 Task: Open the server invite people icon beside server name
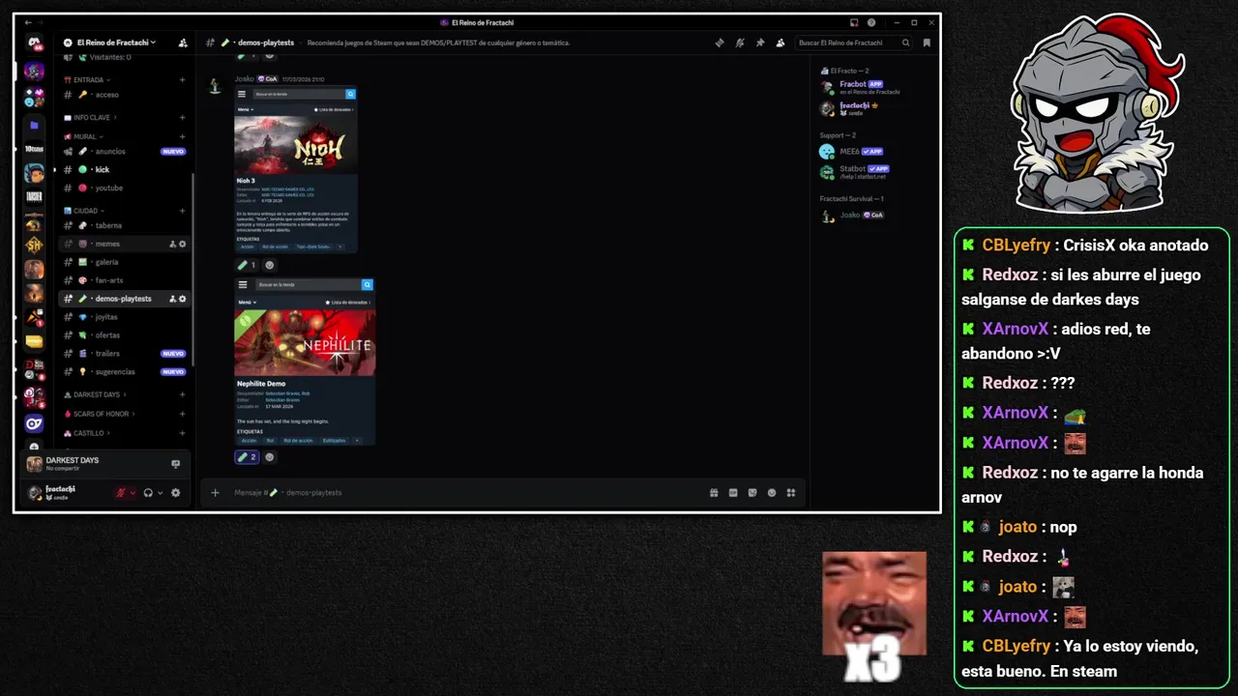(183, 43)
